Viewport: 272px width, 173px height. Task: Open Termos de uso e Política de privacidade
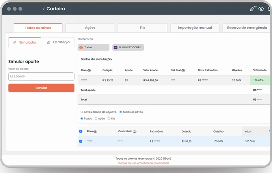[143, 163]
